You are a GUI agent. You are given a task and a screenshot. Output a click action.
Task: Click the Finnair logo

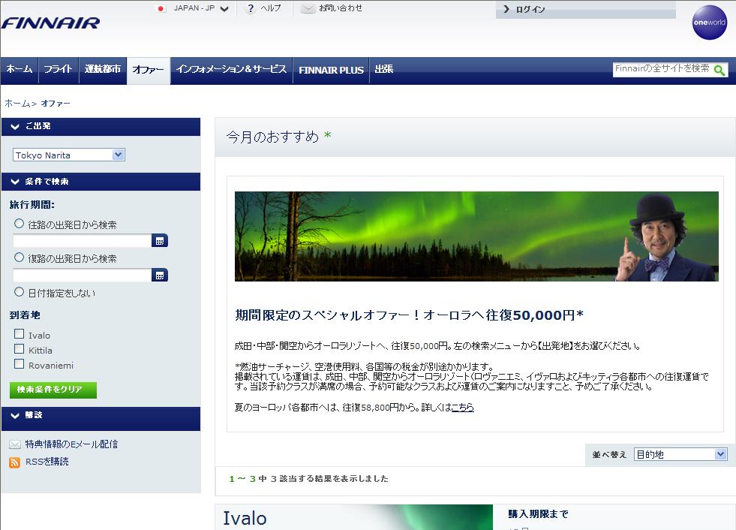coord(51,23)
